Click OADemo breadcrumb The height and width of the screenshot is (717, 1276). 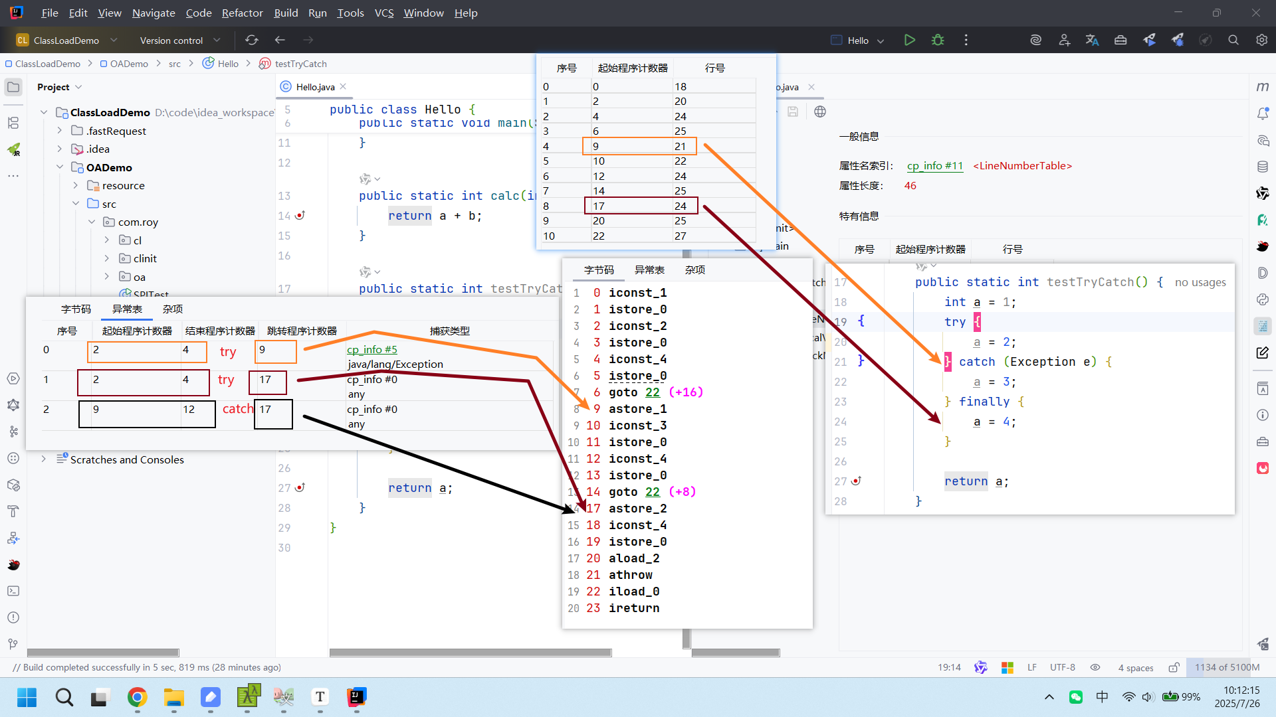129,64
